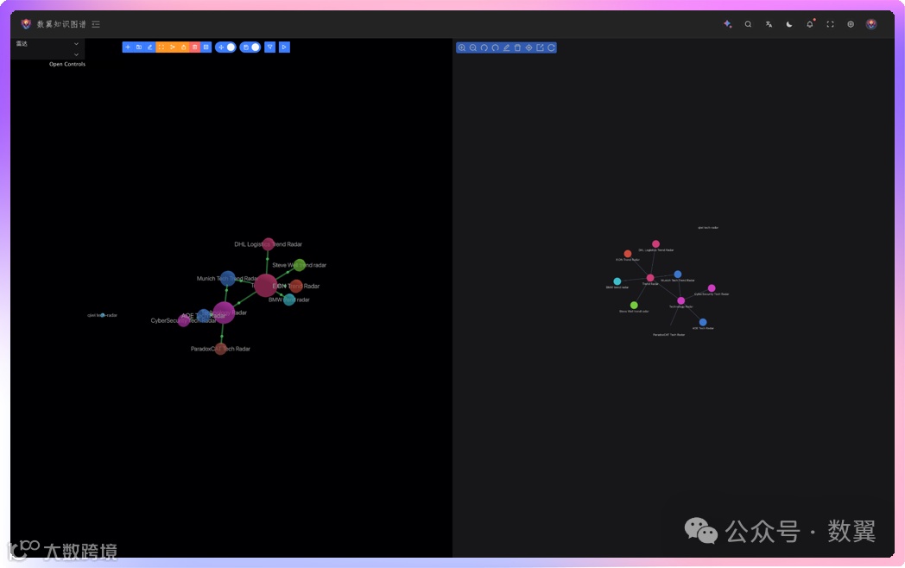Click the grid layout icon after the trash
The width and height of the screenshot is (905, 568).
(206, 47)
